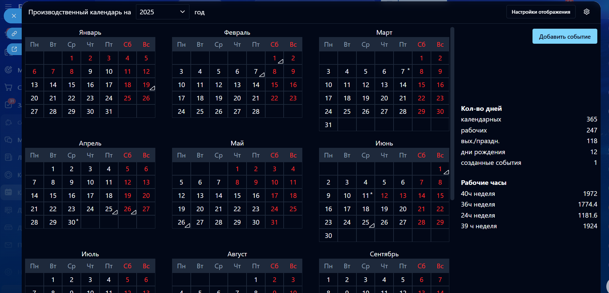Open the target icon section in sidebar

tap(8, 70)
